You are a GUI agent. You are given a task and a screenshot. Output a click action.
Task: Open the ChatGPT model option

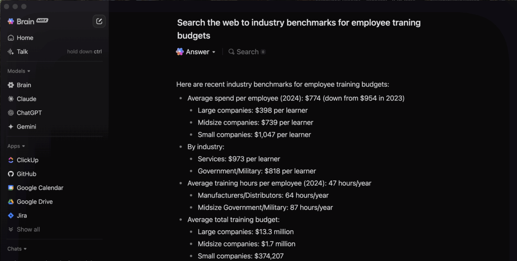[x=29, y=113]
